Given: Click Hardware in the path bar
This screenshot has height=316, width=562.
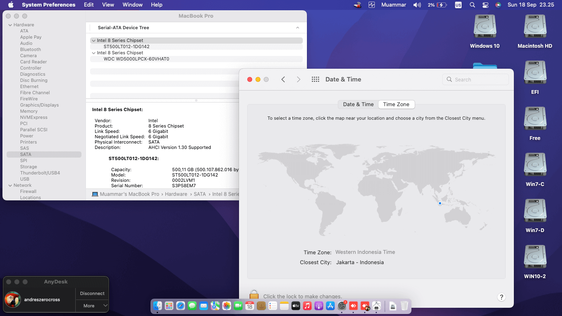Looking at the screenshot, I should tap(176, 194).
